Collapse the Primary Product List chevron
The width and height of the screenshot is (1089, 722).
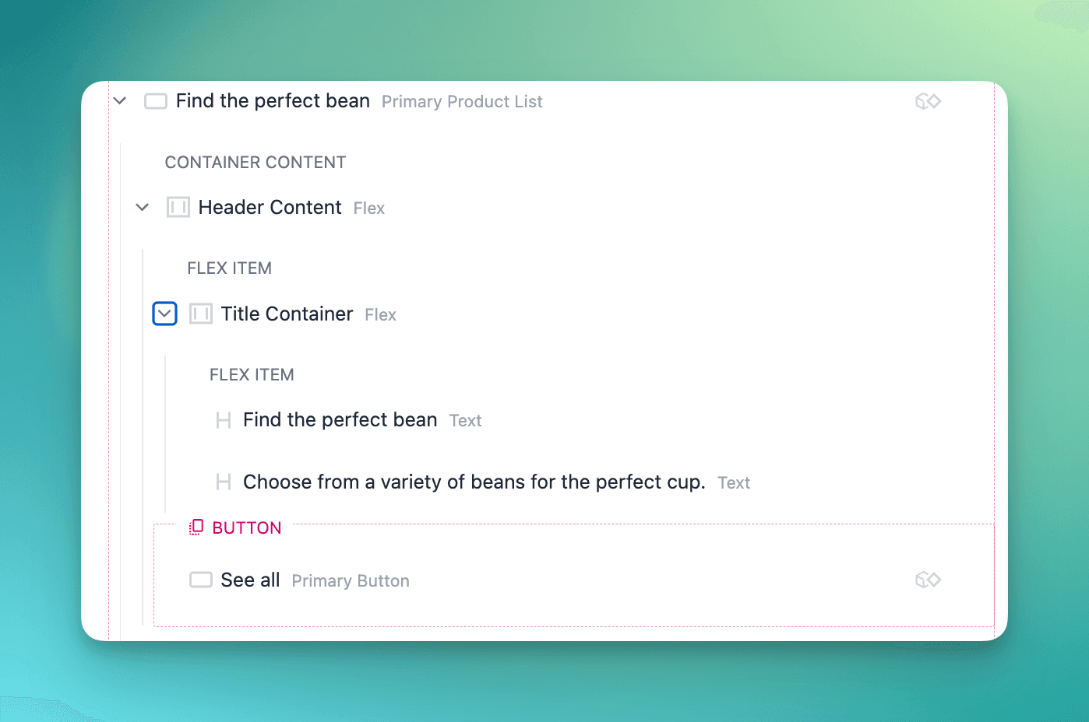click(x=120, y=101)
